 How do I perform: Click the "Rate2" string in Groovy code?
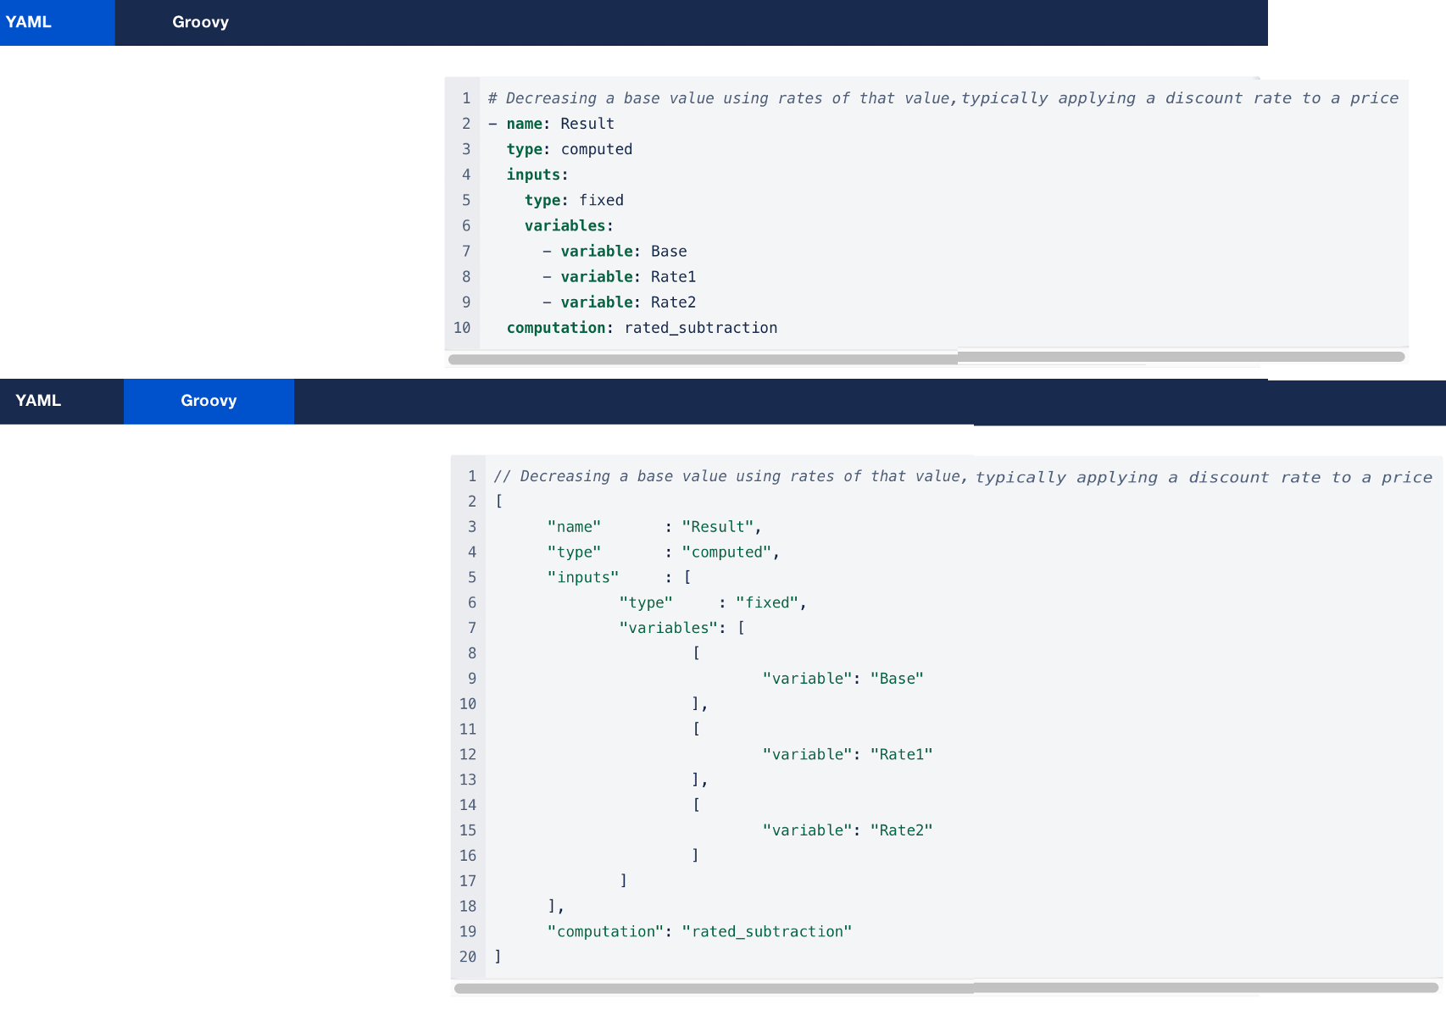pyautogui.click(x=901, y=830)
